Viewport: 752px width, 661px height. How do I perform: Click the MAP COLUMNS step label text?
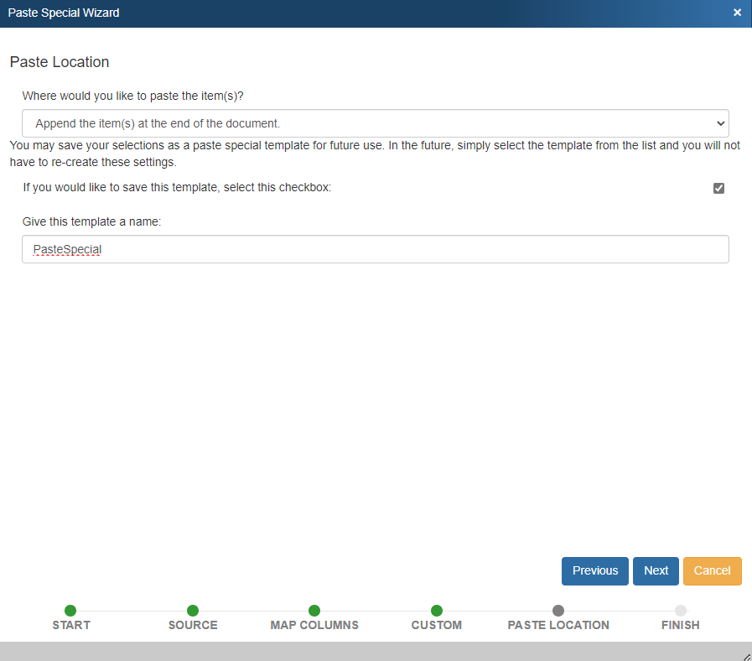pos(314,625)
